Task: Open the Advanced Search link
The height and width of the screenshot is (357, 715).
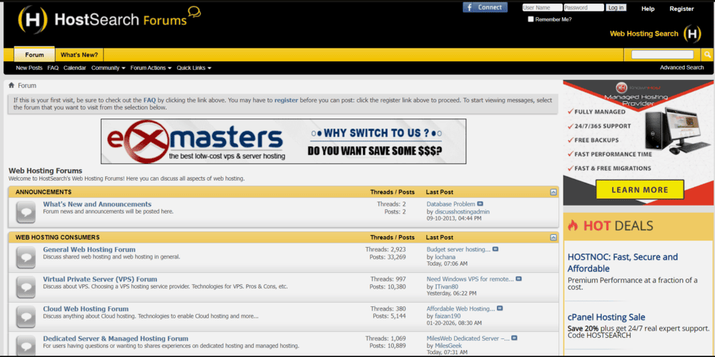Action: (x=681, y=67)
